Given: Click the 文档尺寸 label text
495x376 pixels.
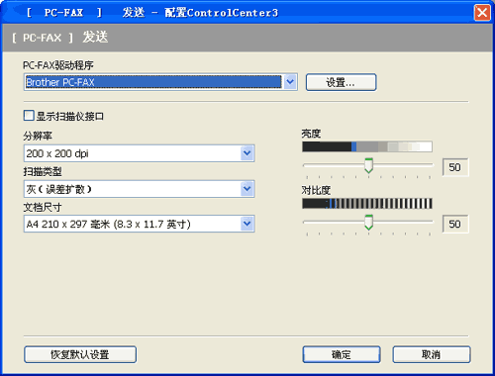Looking at the screenshot, I should pos(43,207).
